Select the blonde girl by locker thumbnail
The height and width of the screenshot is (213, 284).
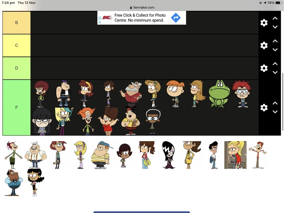(235, 155)
